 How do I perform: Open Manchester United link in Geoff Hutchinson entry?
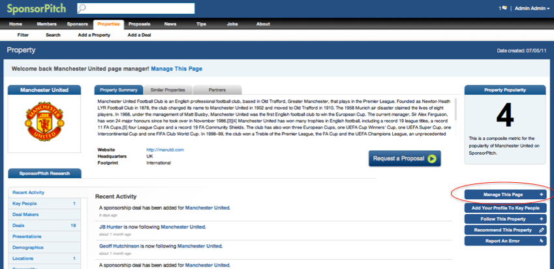click(200, 246)
